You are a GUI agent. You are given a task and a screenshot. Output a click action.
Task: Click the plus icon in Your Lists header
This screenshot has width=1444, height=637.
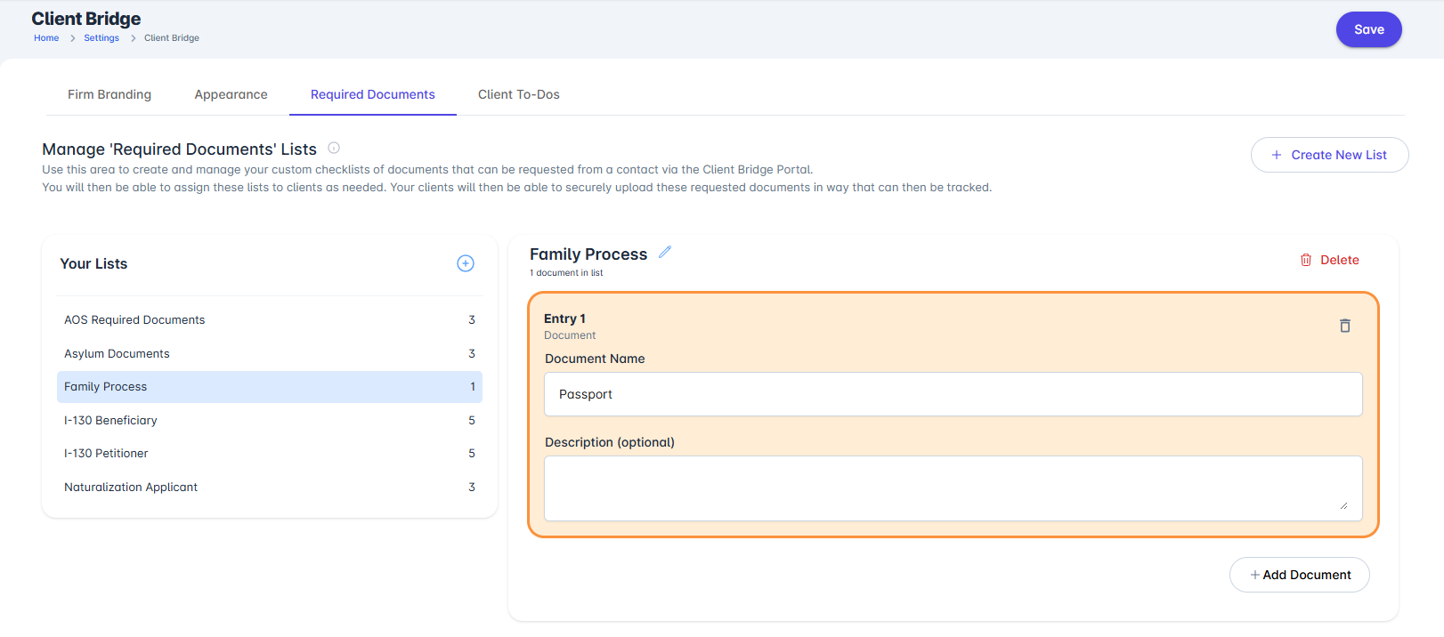pyautogui.click(x=466, y=263)
